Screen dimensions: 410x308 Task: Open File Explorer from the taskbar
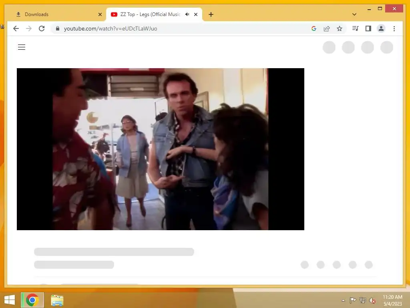tap(57, 300)
